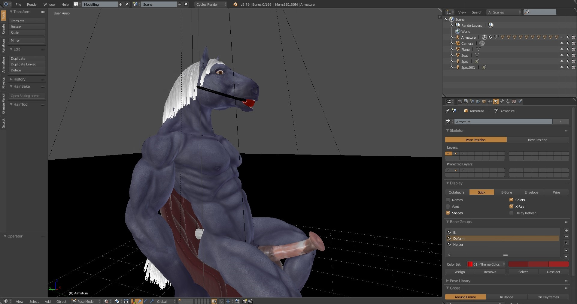Move bone group up with arrow icon
The height and width of the screenshot is (304, 577).
(566, 250)
